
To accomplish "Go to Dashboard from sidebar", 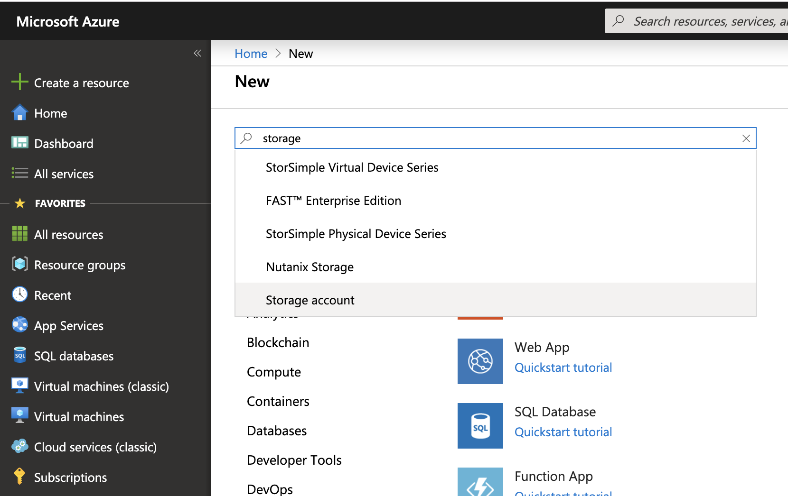I will (x=64, y=144).
